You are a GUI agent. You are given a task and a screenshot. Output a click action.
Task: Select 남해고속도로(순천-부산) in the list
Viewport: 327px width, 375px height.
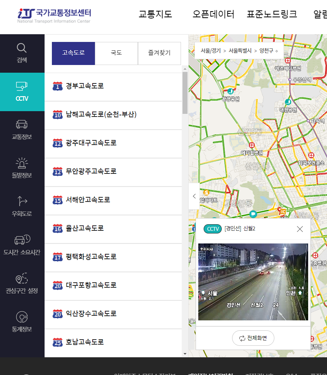(x=113, y=115)
